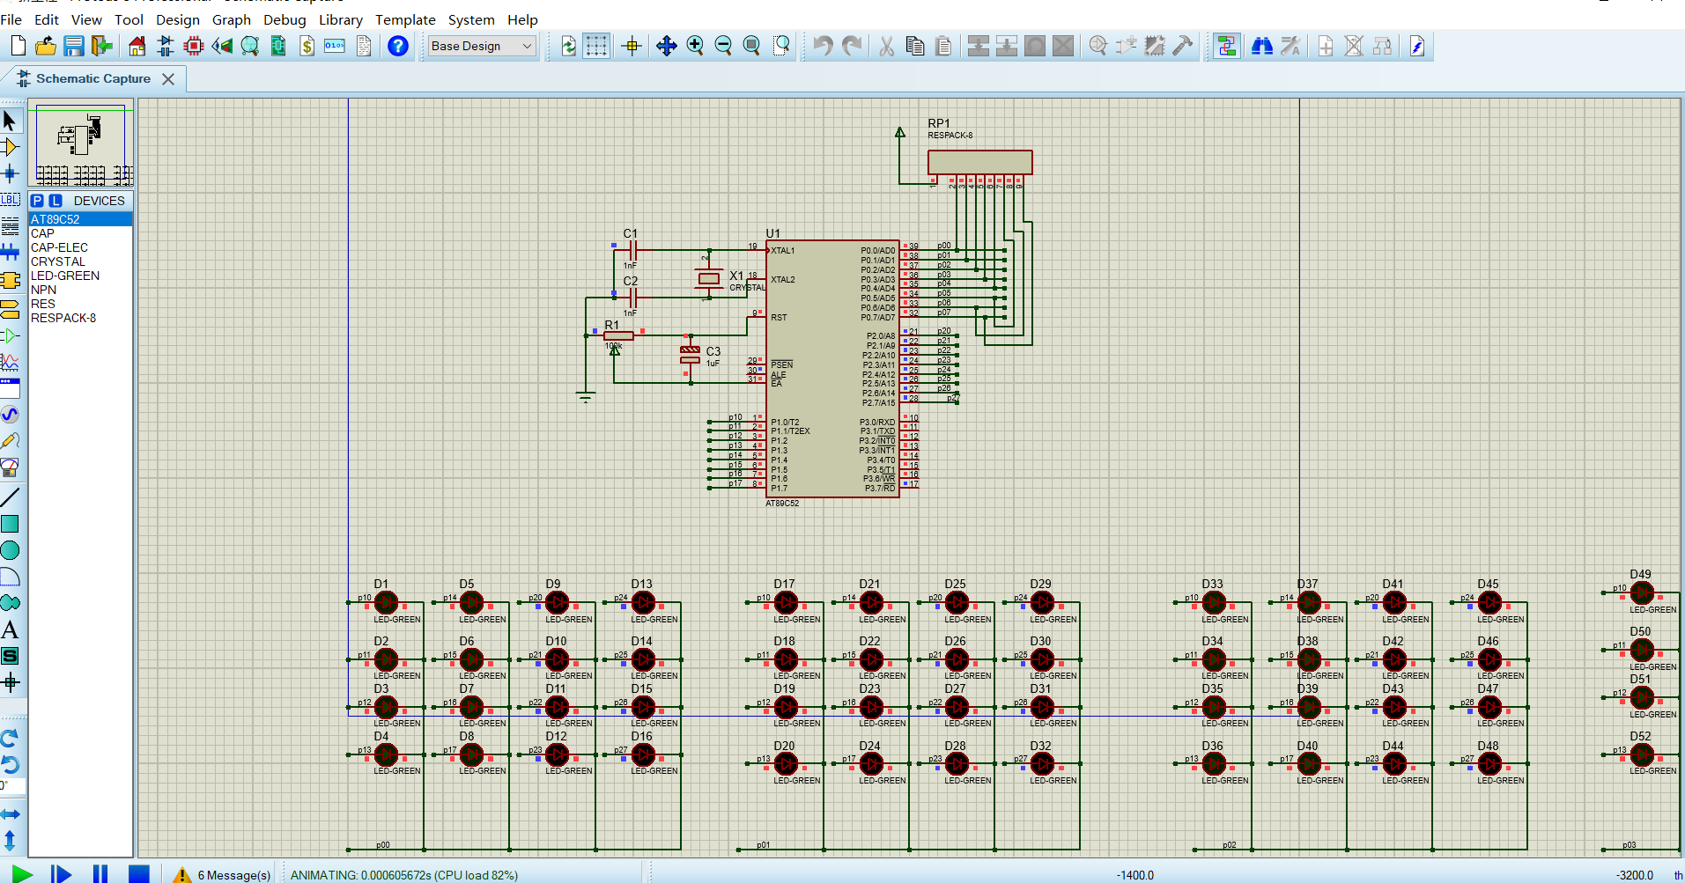
Task: Click the Close Project door icon
Action: 102,46
